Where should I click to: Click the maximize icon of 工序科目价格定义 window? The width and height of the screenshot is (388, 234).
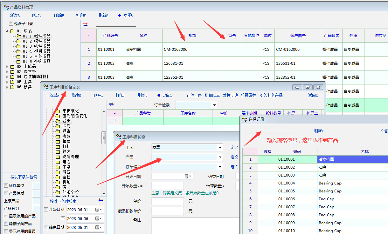pyautogui.click(x=308, y=87)
